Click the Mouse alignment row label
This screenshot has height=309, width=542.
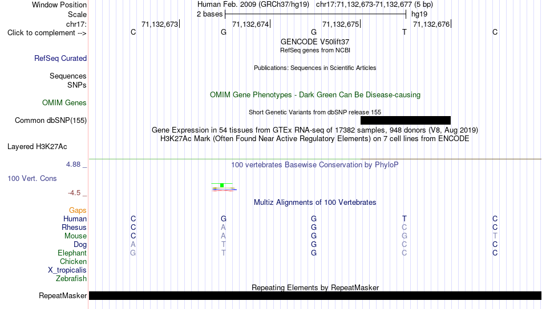pyautogui.click(x=75, y=236)
